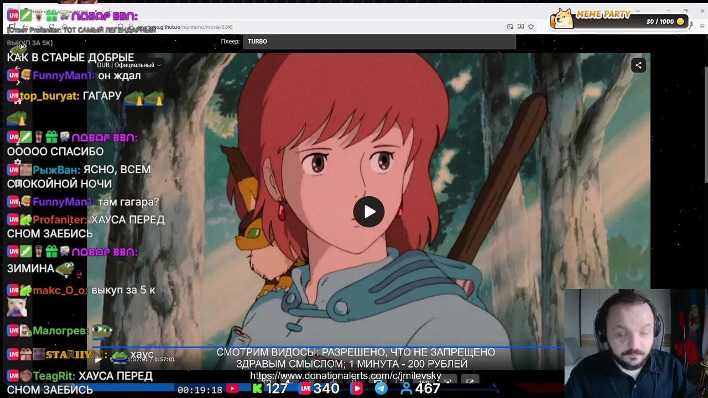Click makc_O_o's message "выкуп за 5 к"
The width and height of the screenshot is (708, 398).
point(123,290)
